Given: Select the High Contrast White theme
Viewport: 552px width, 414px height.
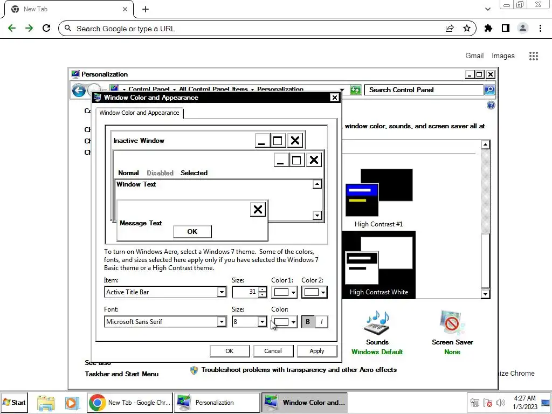Looking at the screenshot, I should coord(379,266).
